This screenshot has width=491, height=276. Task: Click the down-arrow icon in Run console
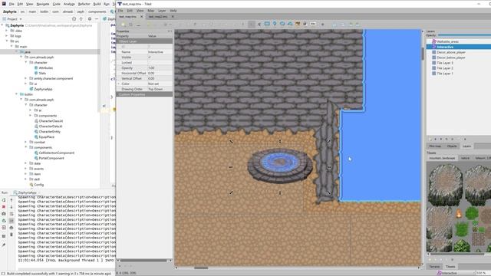(x=12, y=207)
